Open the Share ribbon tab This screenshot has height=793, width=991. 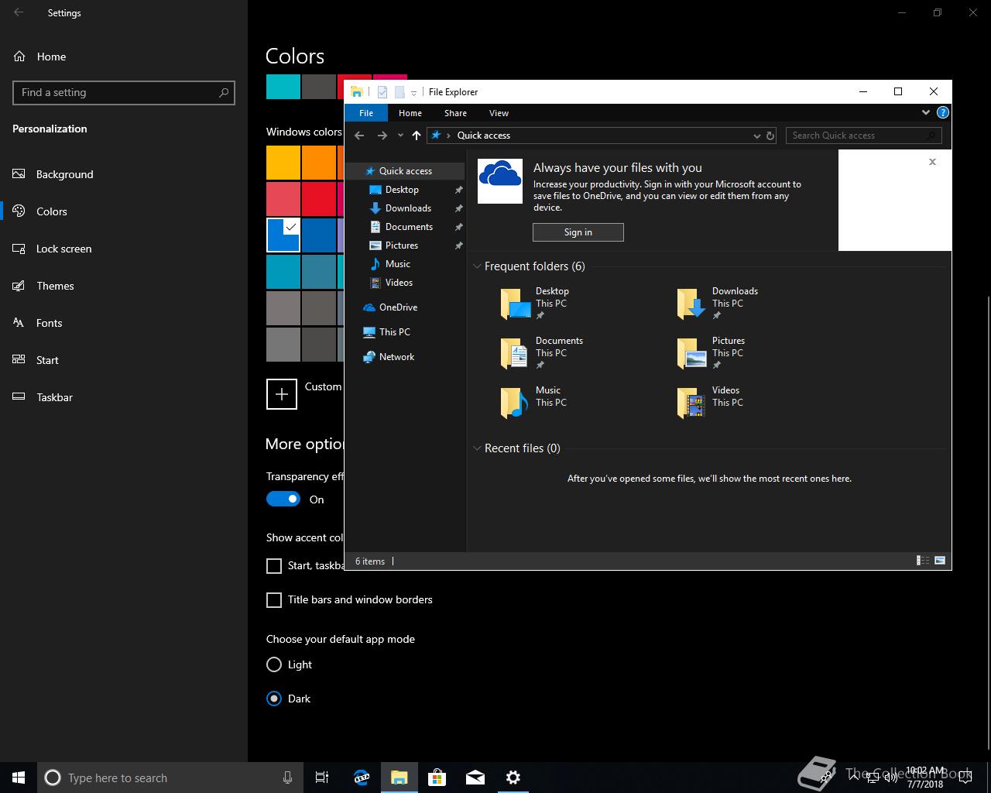(x=455, y=113)
